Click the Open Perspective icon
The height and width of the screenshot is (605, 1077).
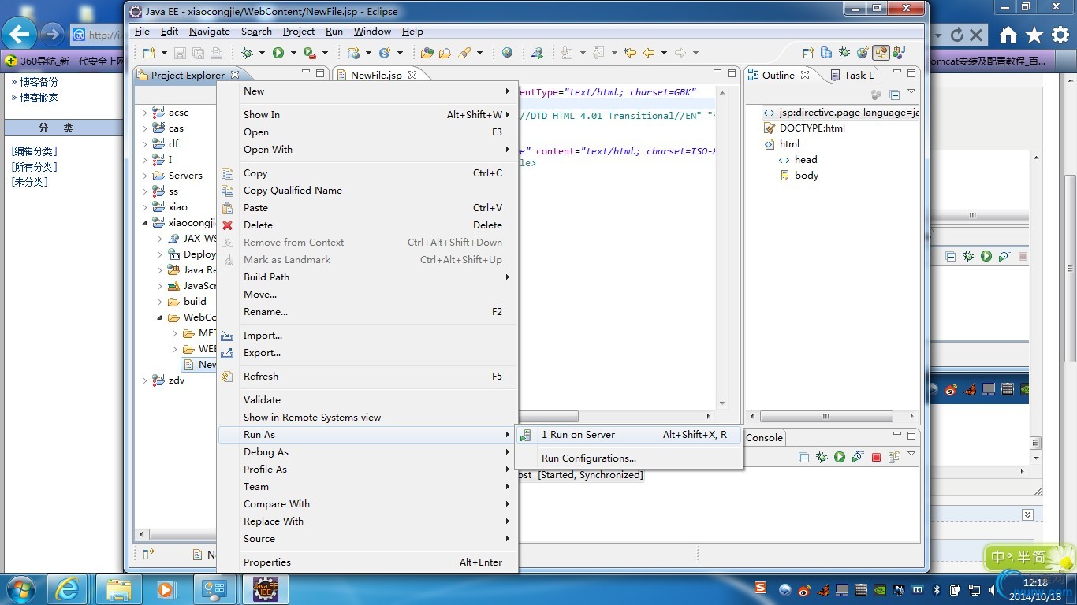808,53
